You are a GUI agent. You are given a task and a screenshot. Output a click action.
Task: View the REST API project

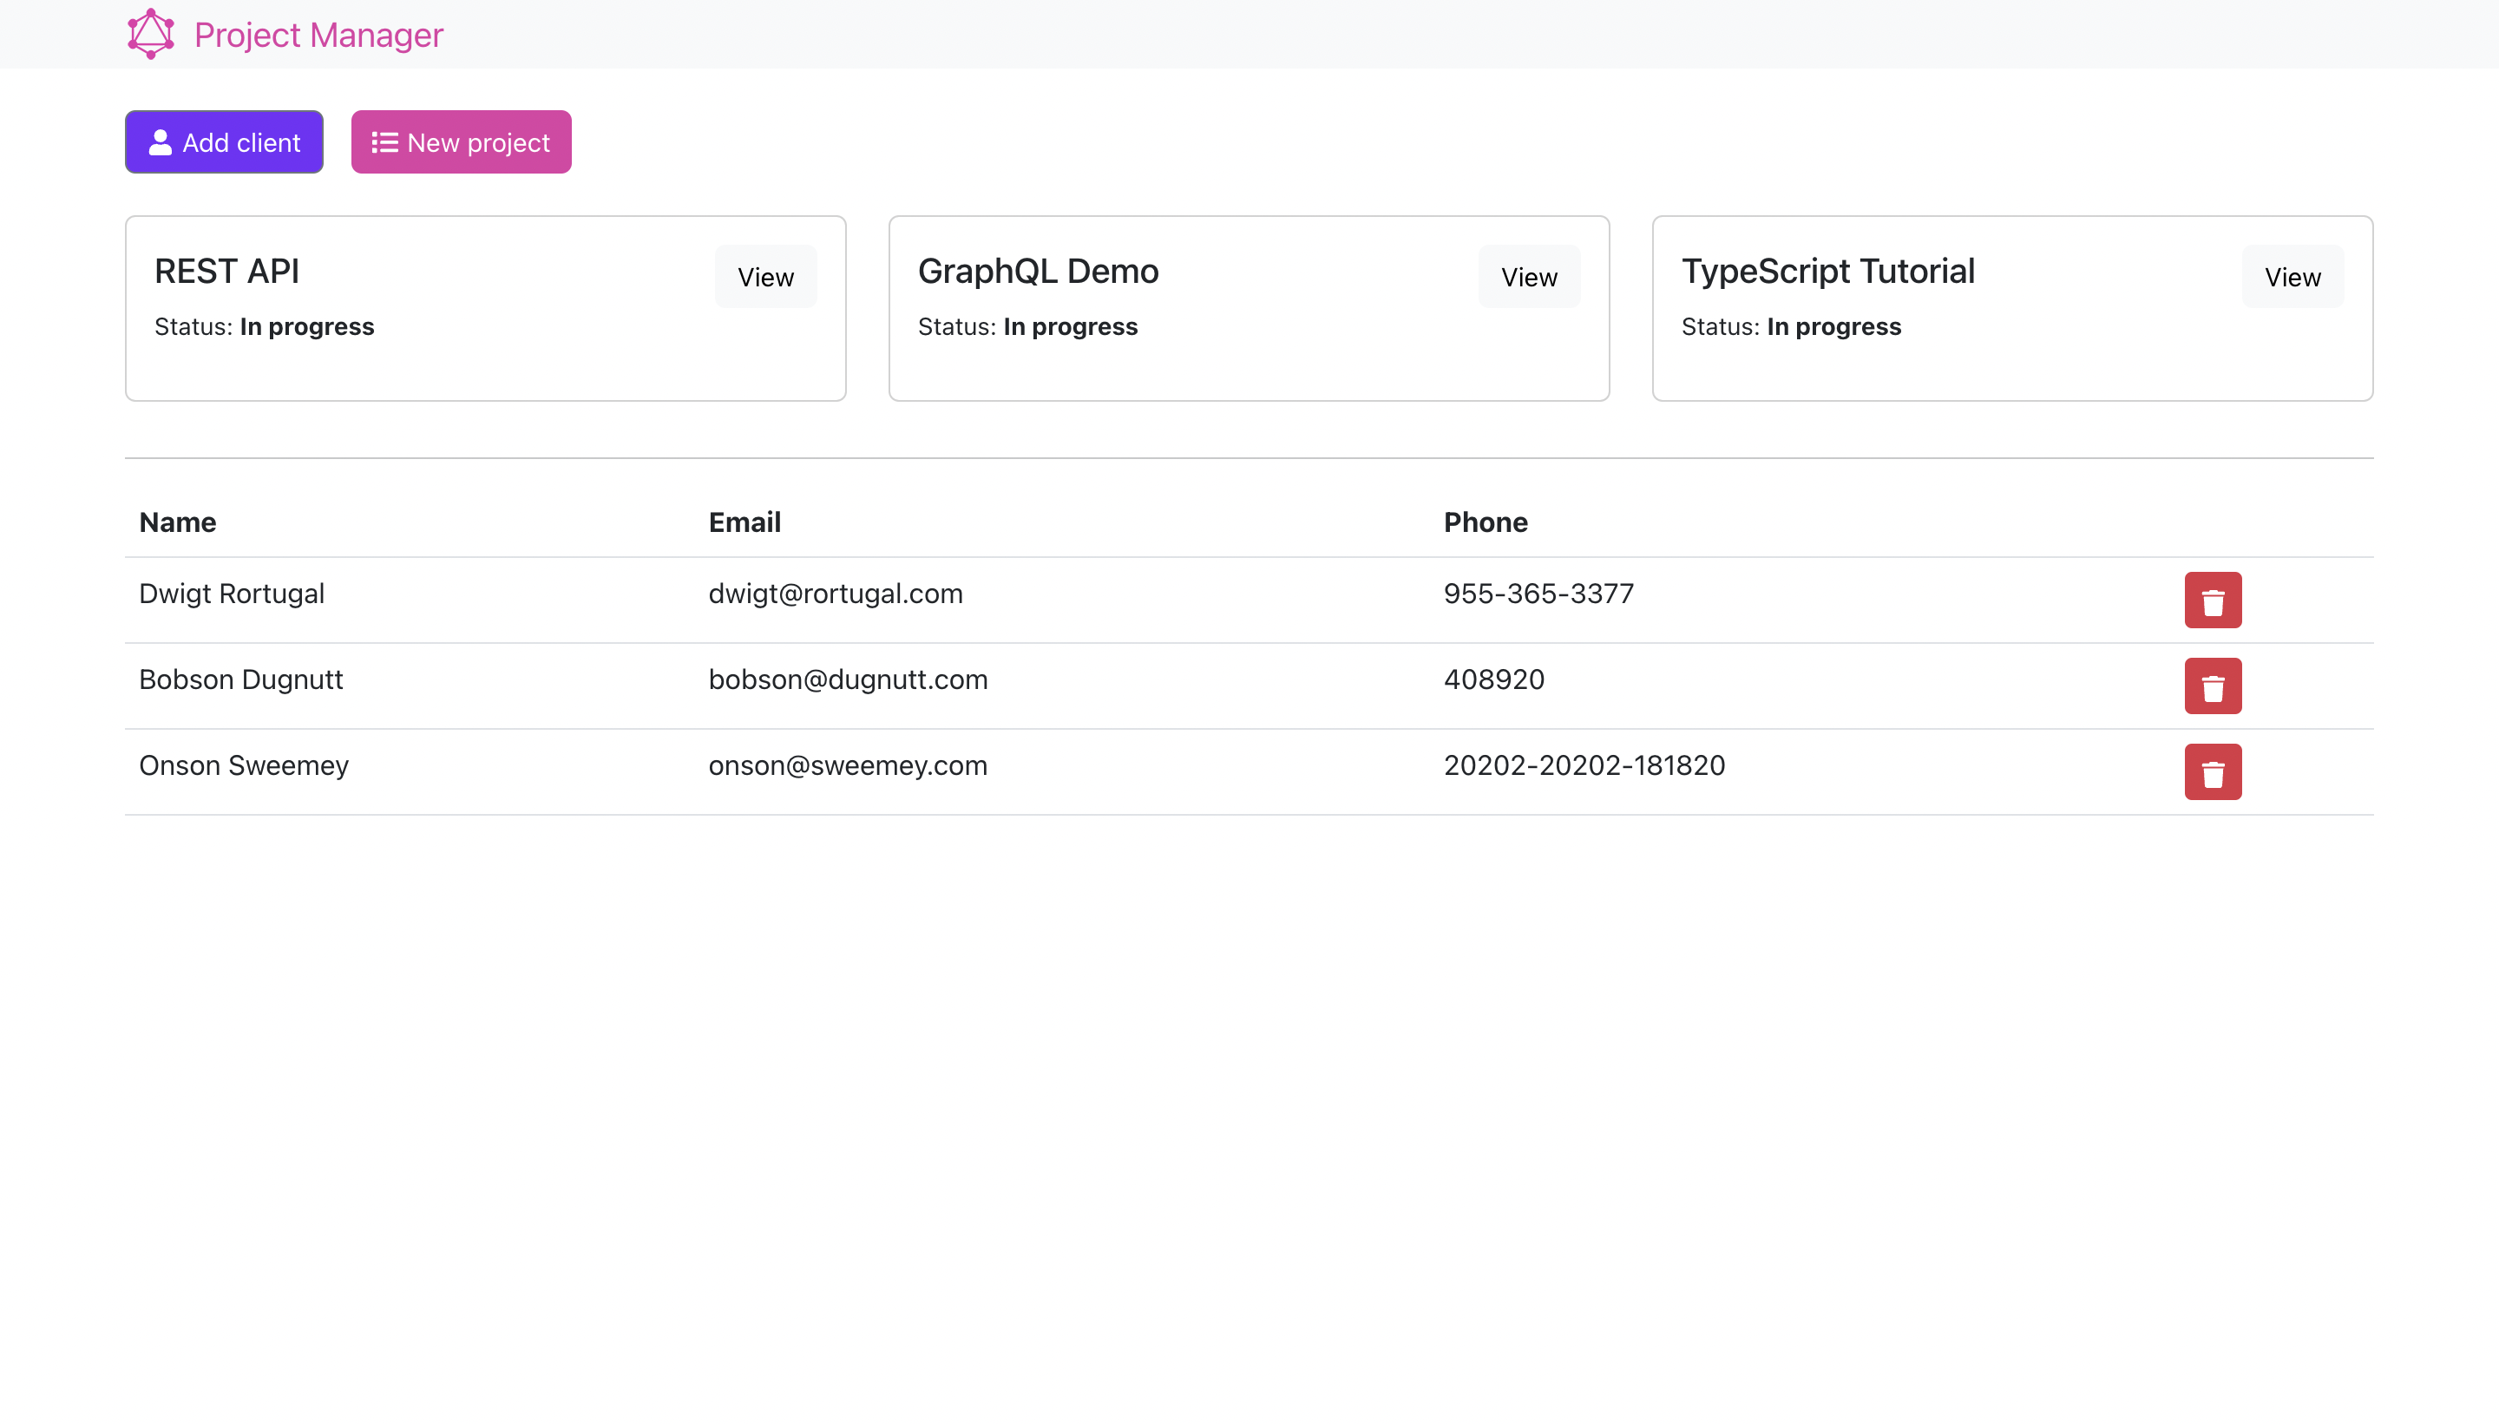click(x=765, y=277)
